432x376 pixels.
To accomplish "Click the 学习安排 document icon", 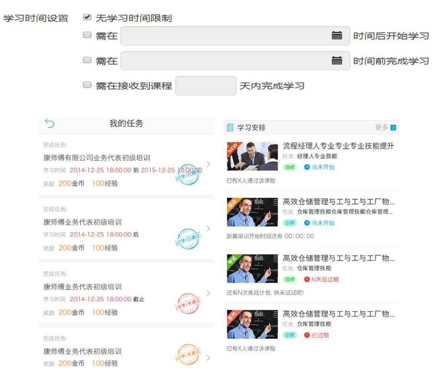I will click(x=230, y=128).
